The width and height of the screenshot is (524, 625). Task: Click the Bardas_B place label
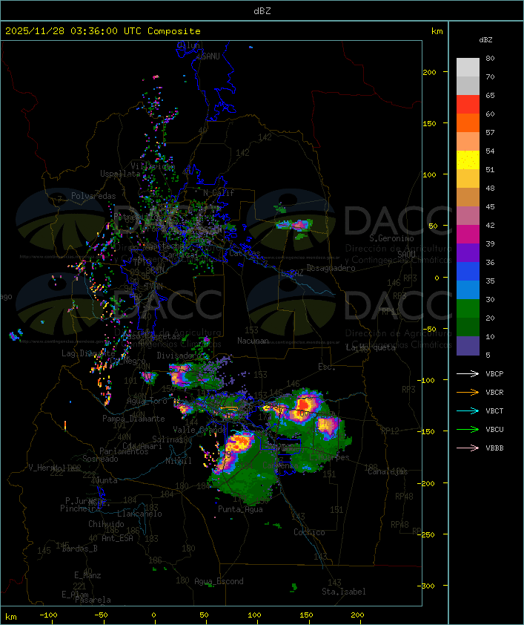point(79,549)
